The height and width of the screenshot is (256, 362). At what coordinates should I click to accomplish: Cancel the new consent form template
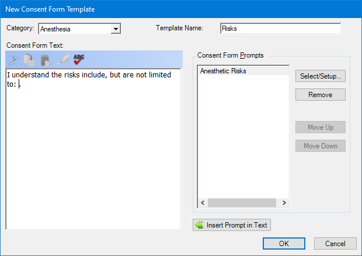(335, 244)
